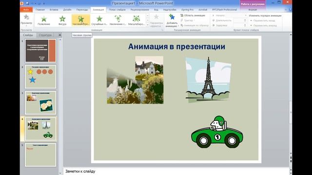Select the green race car picture
This screenshot has height=175, width=312.
click(217, 132)
